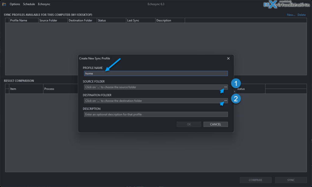The height and width of the screenshot is (187, 312).
Task: Open the Echosync folder-sync icon in titlebar
Action: pos(4,4)
